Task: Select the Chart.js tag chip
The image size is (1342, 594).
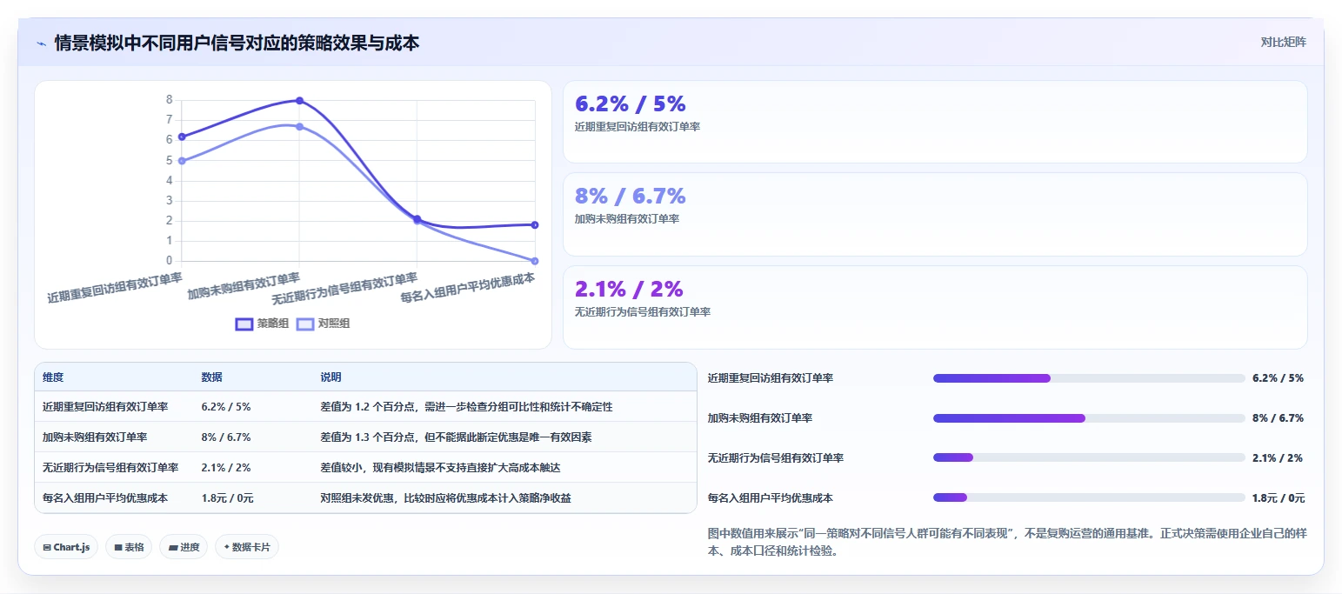Action: (x=67, y=547)
